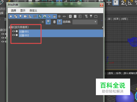
Task: Toggle the Display Geometry sphere filter icon
Action: click(11, 17)
